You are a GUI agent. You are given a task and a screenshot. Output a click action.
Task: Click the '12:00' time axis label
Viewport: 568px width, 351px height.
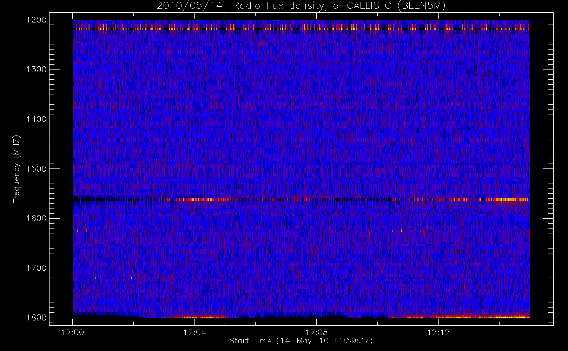tap(73, 332)
